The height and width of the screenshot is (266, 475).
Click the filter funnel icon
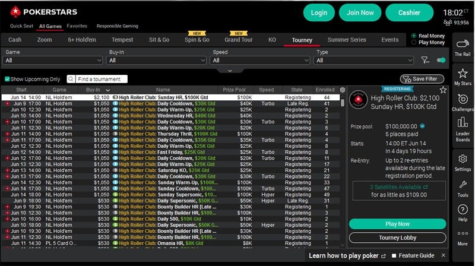click(x=425, y=60)
